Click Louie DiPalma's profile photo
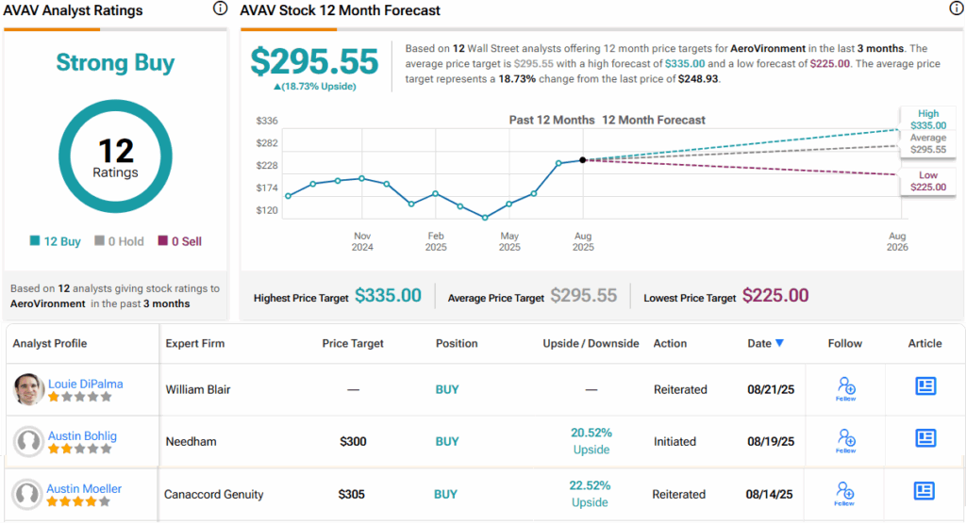The image size is (966, 524). point(29,389)
